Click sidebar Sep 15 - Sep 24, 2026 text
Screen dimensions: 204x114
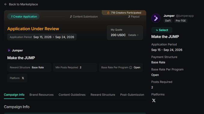pyautogui.click(x=167, y=50)
